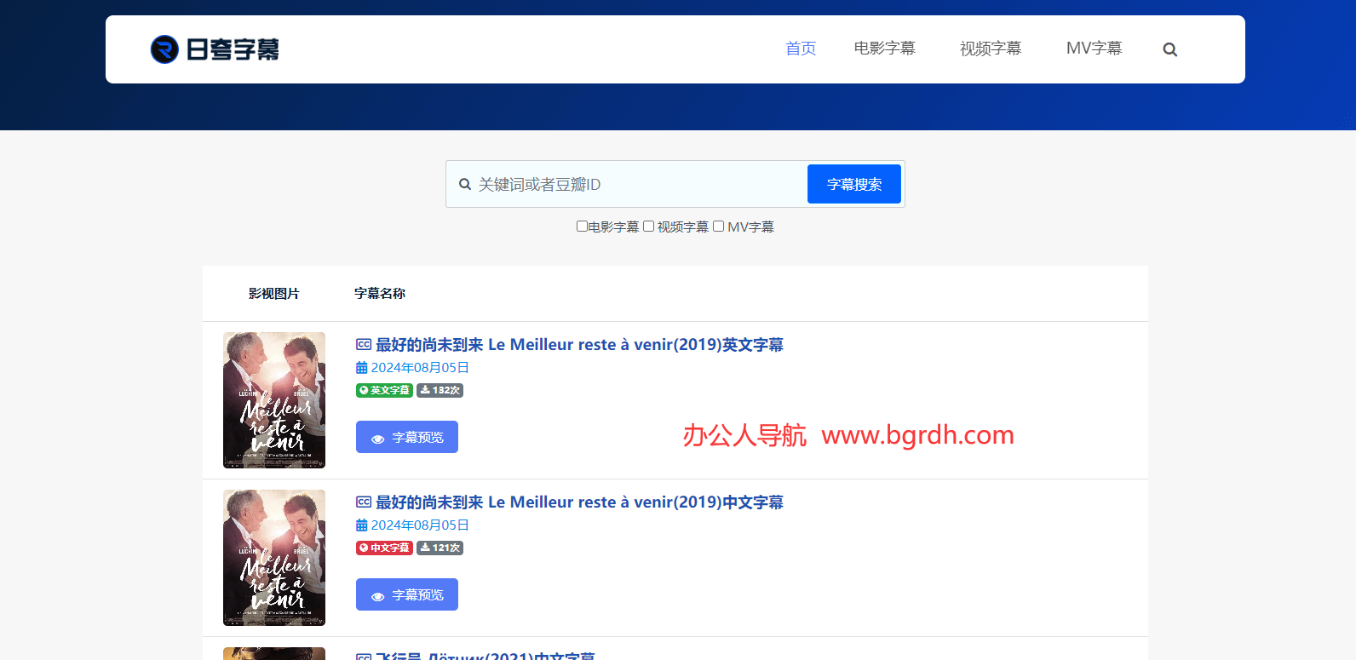Open search via the header magnifier icon

click(x=1169, y=49)
